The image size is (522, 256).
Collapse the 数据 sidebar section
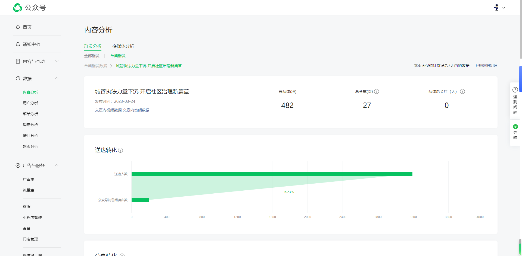coord(57,78)
